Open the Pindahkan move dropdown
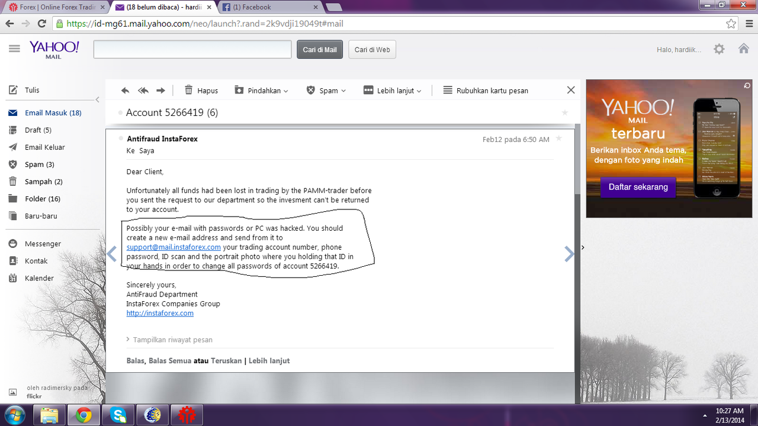Screen dimensions: 758x426 (x=261, y=91)
